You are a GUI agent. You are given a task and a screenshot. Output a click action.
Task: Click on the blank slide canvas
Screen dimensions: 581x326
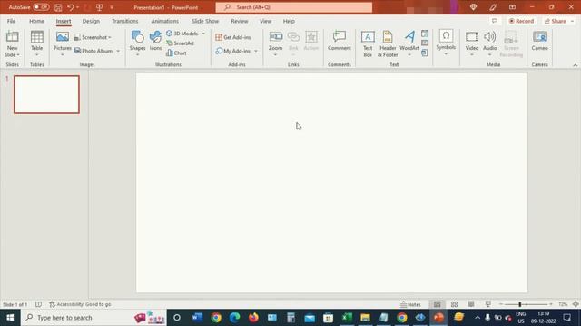331,183
